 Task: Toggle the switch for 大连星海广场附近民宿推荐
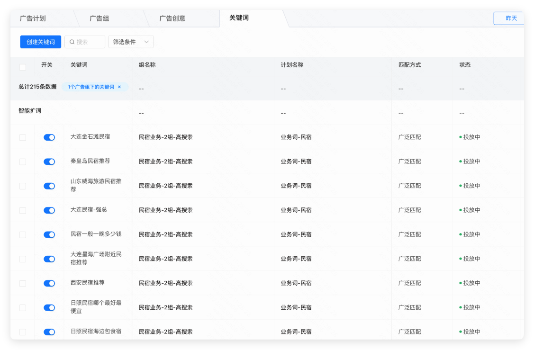49,259
